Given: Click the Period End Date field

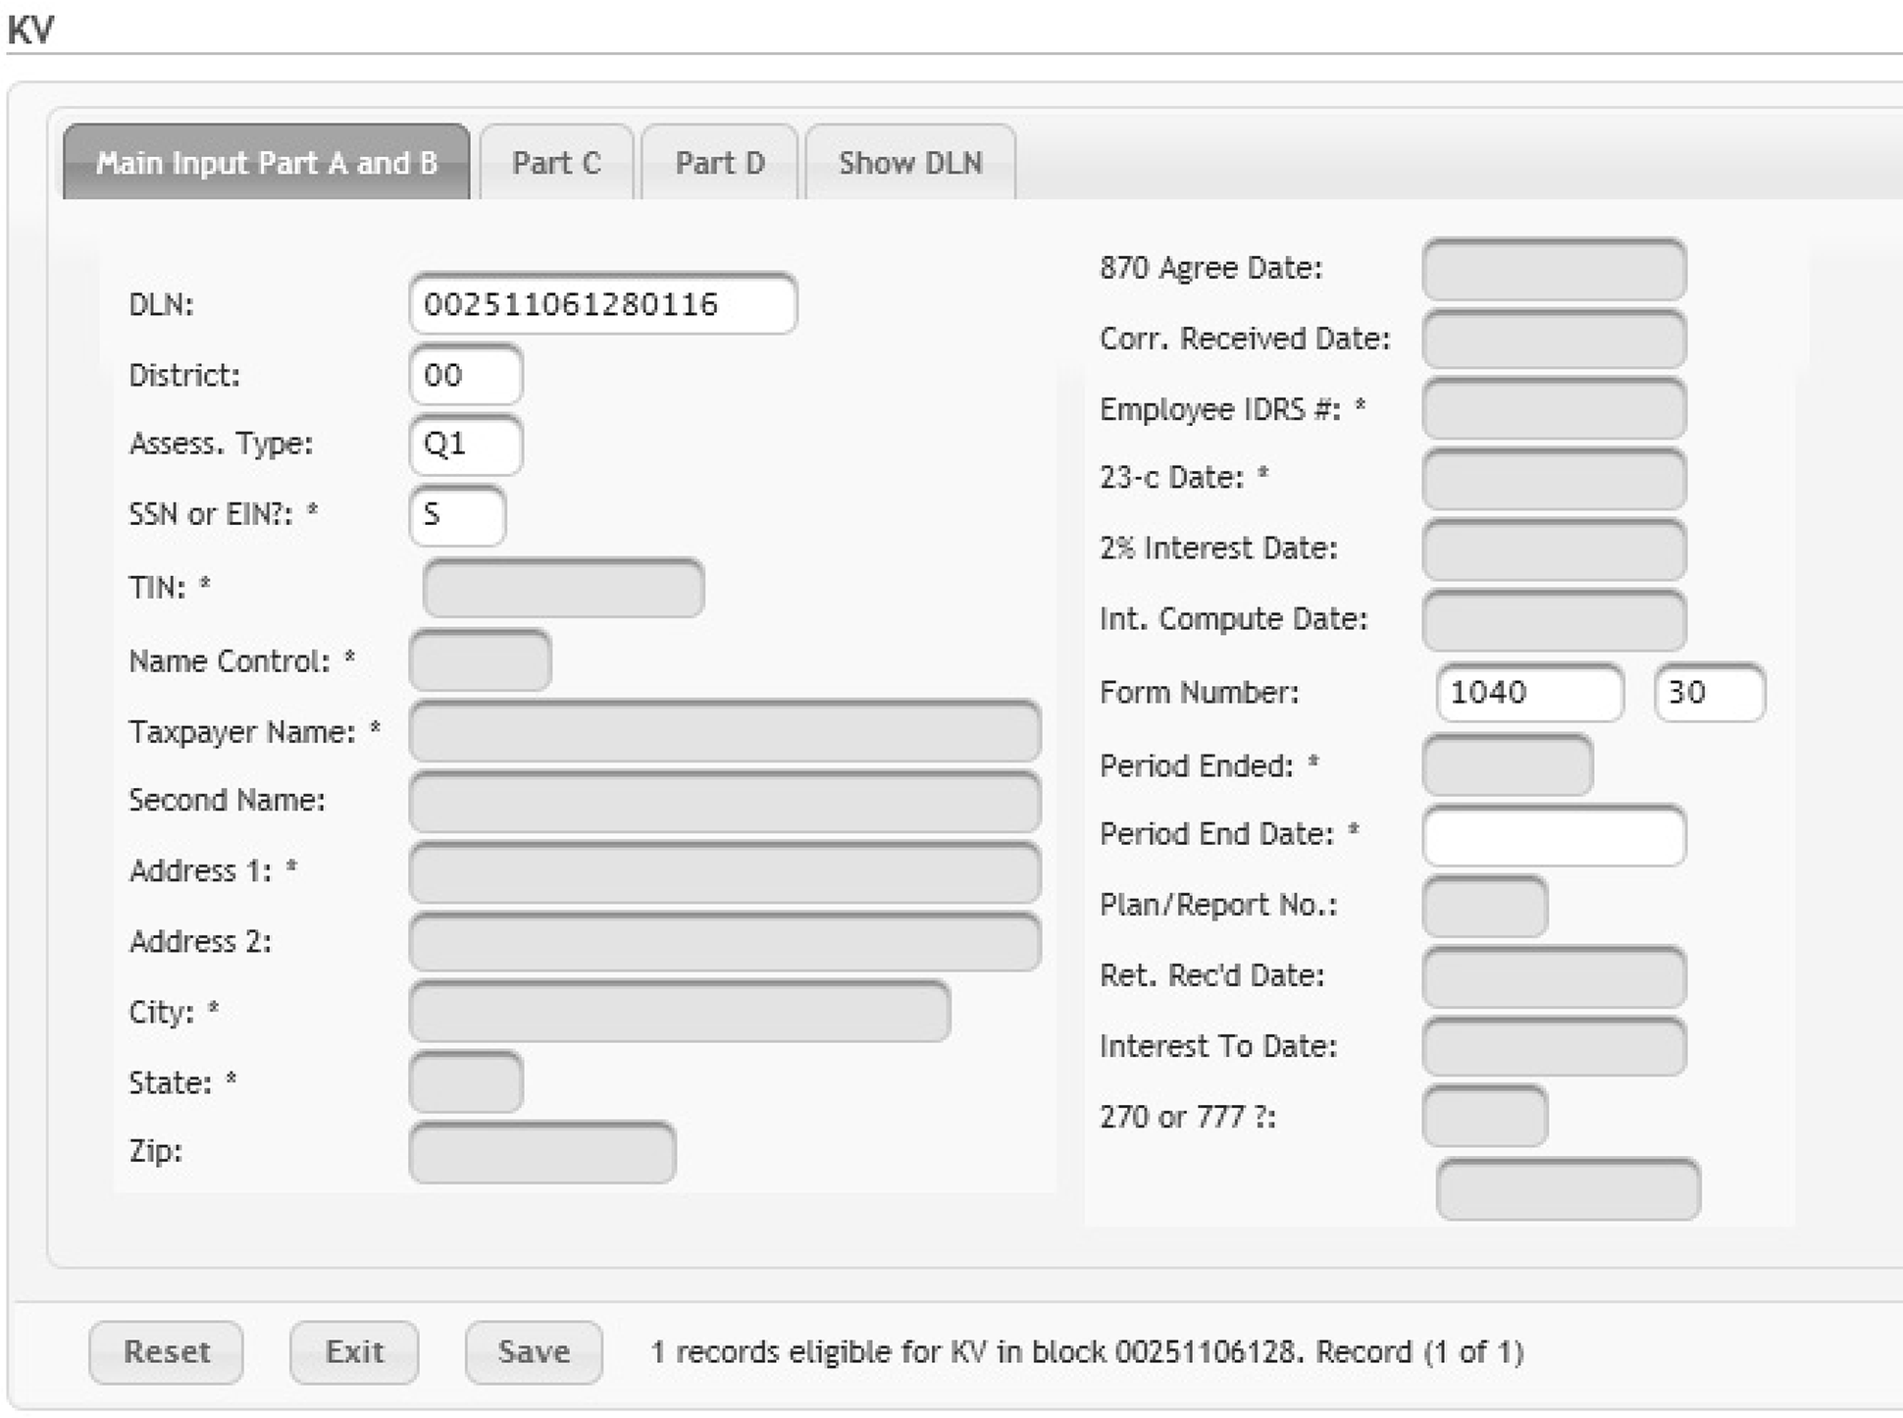Looking at the screenshot, I should point(1554,835).
